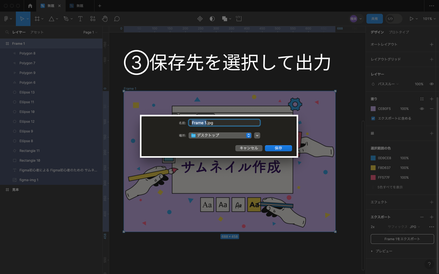Image resolution: width=439 pixels, height=274 pixels.
Task: Open the デスクトップ location dropdown
Action: pos(220,135)
